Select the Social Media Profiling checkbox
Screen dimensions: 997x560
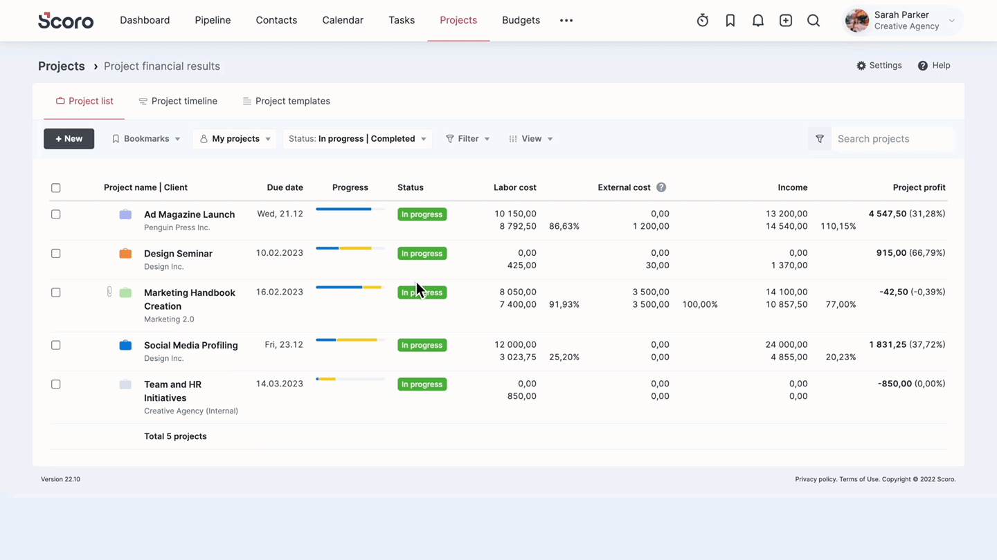[x=56, y=345]
